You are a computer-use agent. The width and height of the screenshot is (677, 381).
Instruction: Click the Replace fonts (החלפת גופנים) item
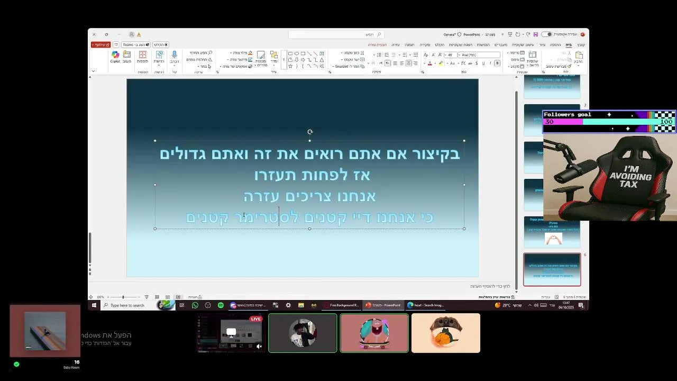tap(199, 60)
